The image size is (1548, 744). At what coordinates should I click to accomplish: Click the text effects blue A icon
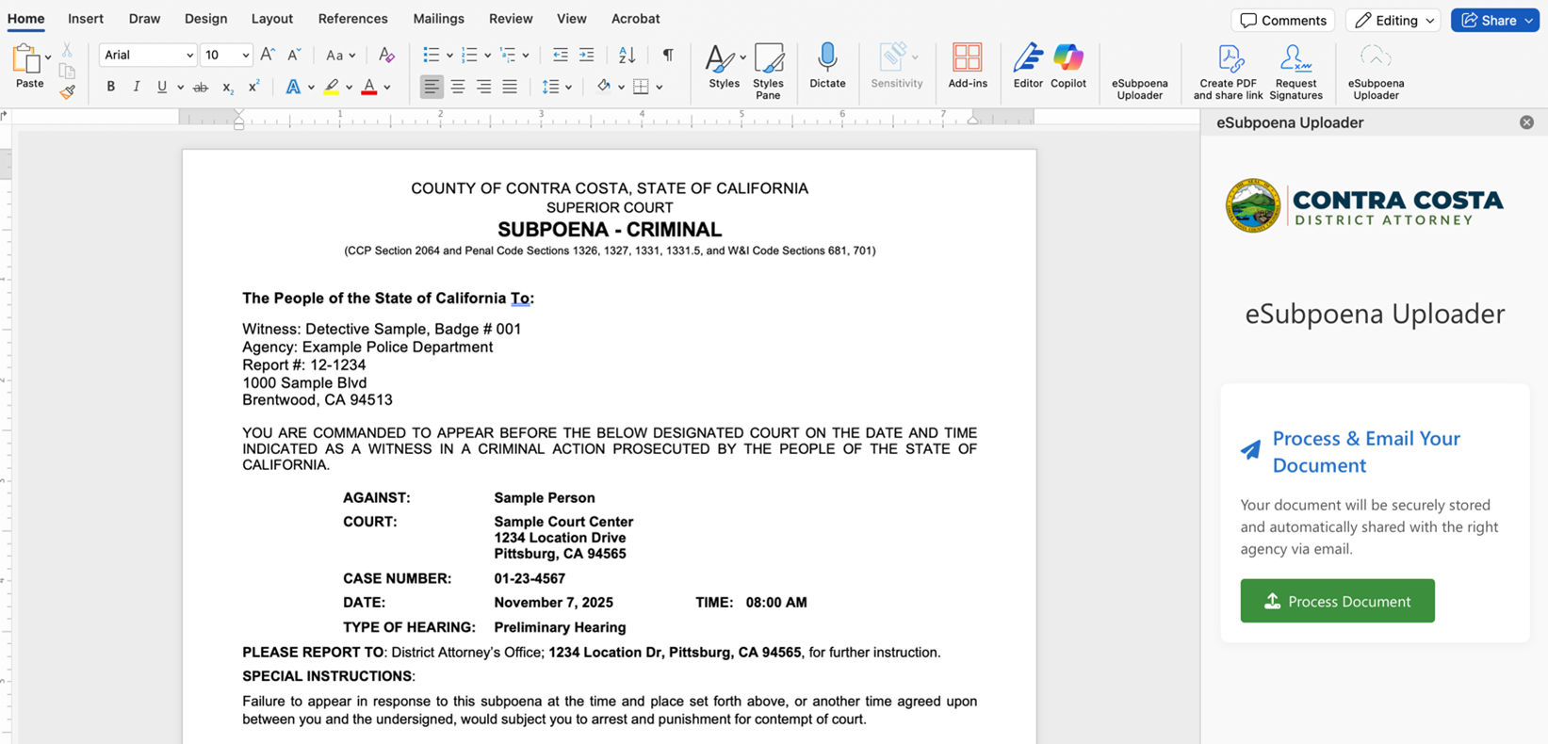[x=293, y=88]
